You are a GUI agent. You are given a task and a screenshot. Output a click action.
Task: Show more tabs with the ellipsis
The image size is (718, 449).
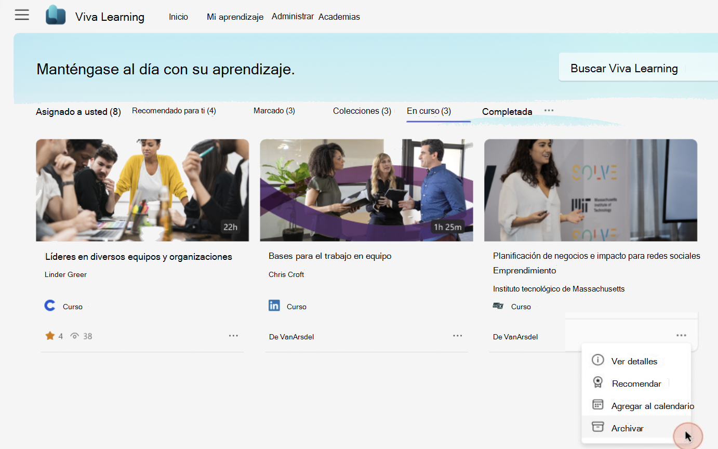[549, 111]
